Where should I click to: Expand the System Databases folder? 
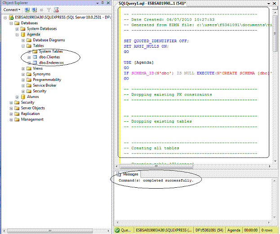click(x=17, y=29)
